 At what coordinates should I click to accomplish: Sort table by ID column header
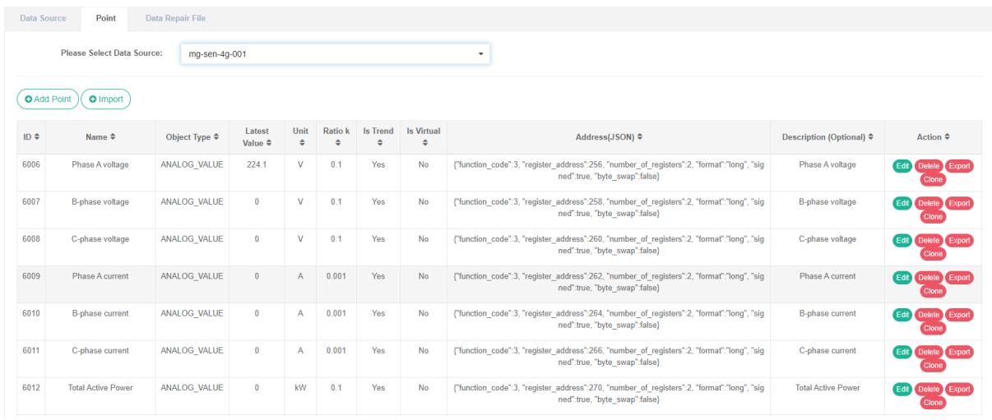tap(30, 136)
